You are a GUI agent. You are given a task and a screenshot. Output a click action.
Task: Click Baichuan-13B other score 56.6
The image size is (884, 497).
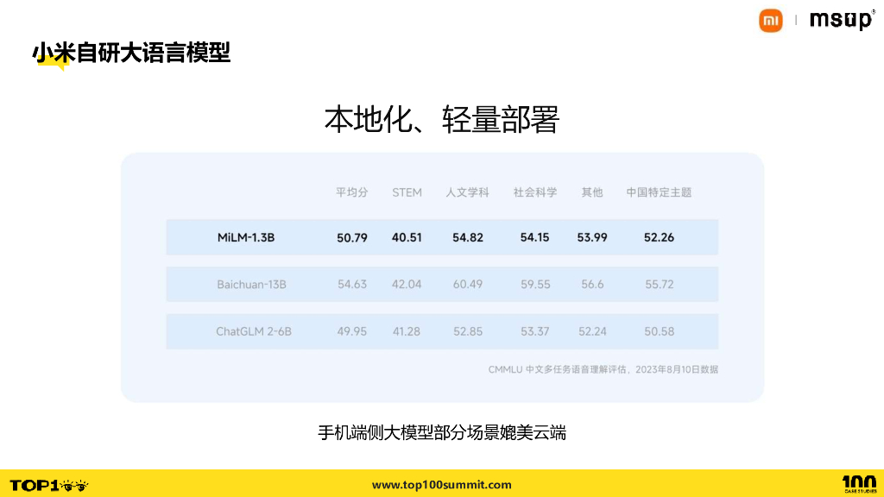pyautogui.click(x=592, y=285)
